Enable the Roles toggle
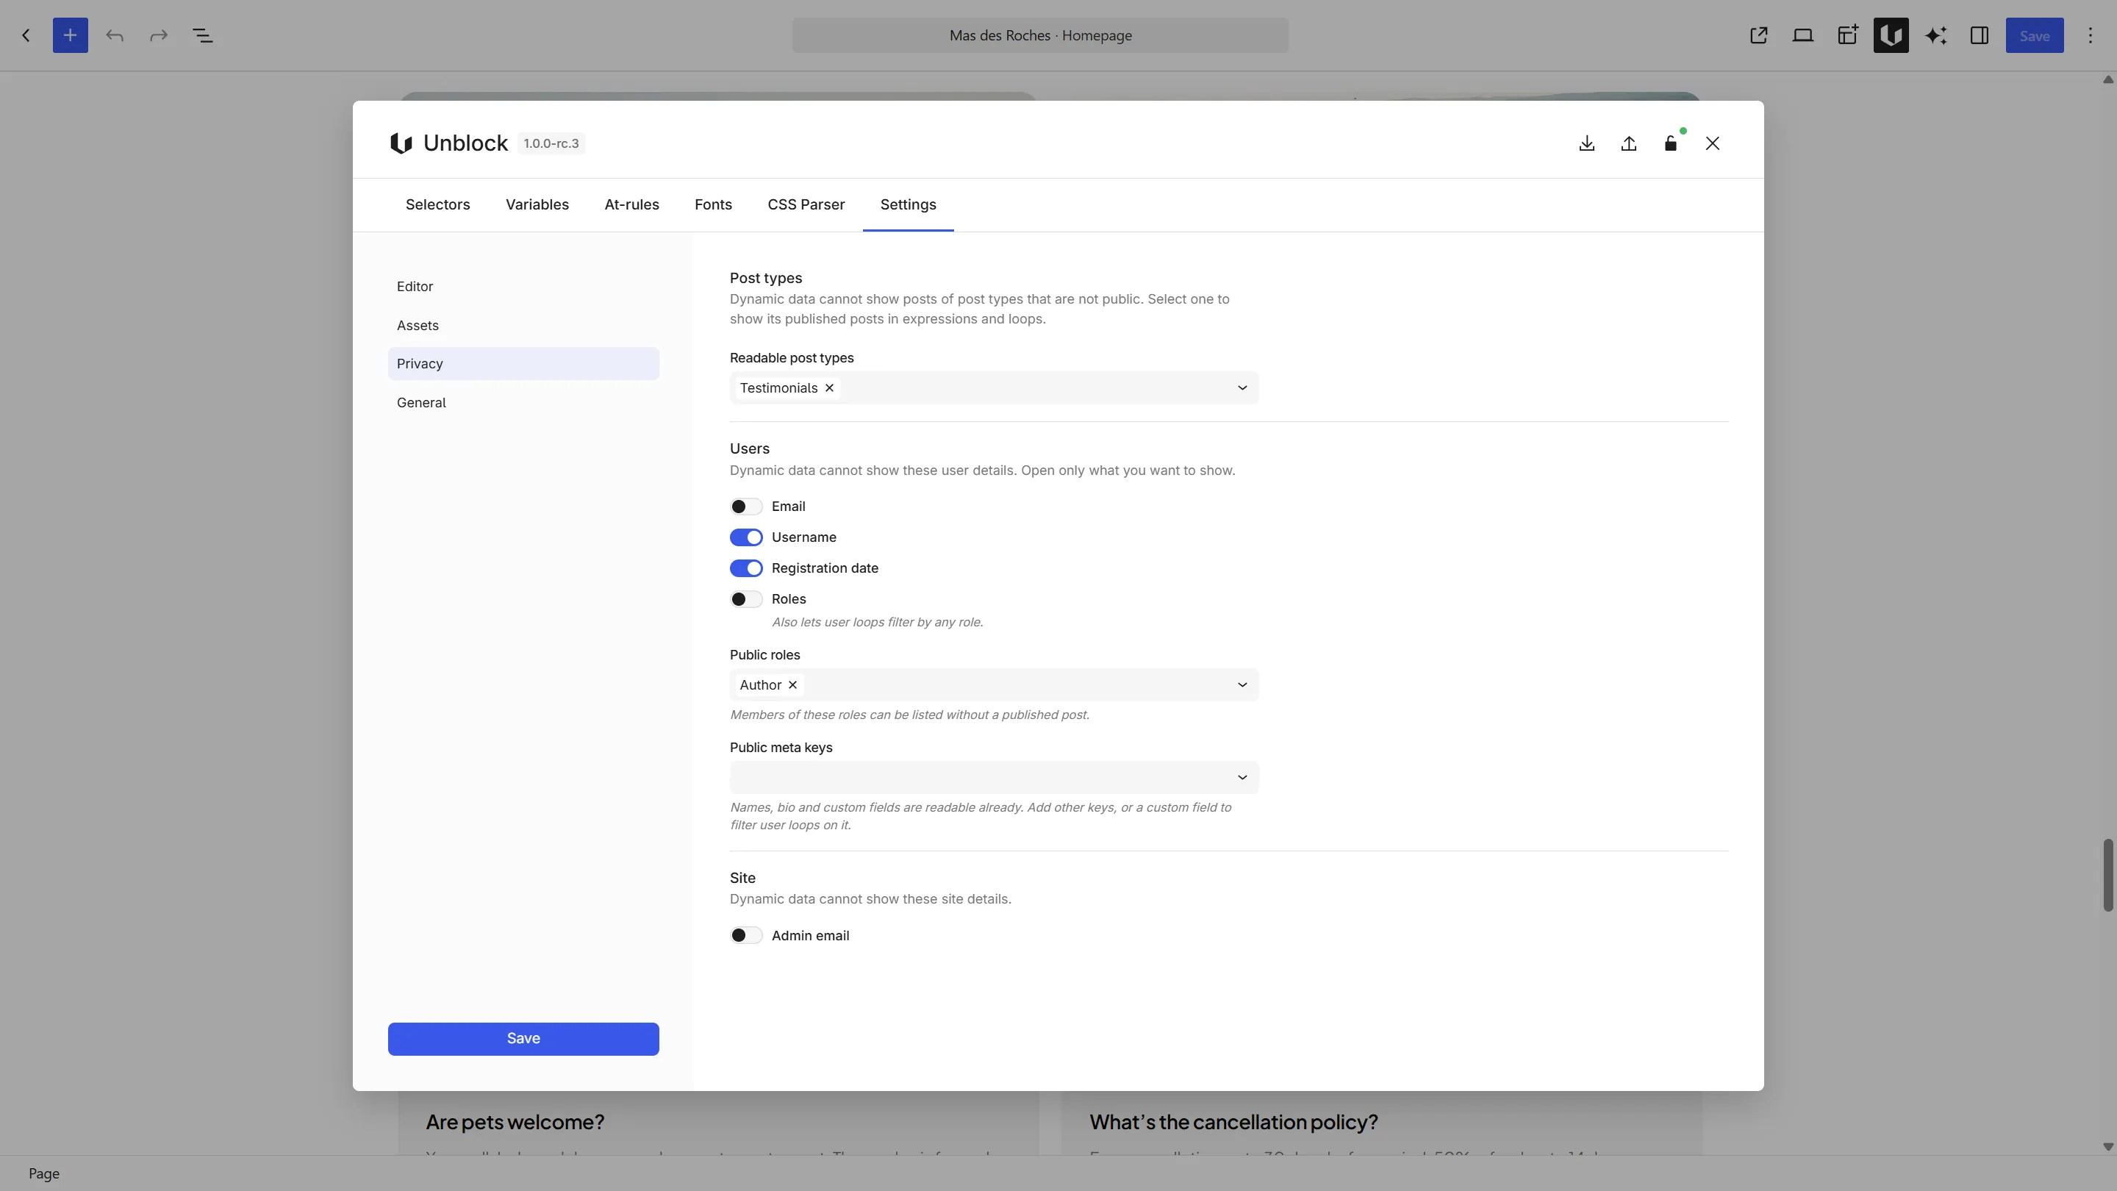Image resolution: width=2117 pixels, height=1191 pixels. [746, 599]
